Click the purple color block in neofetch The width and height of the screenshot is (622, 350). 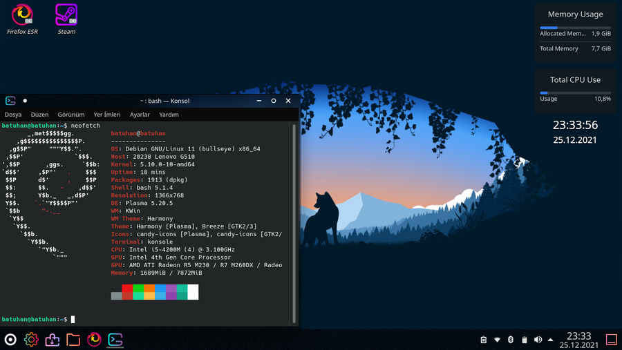pos(171,288)
